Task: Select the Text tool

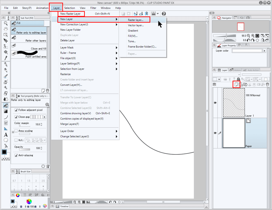Action: click(6, 135)
